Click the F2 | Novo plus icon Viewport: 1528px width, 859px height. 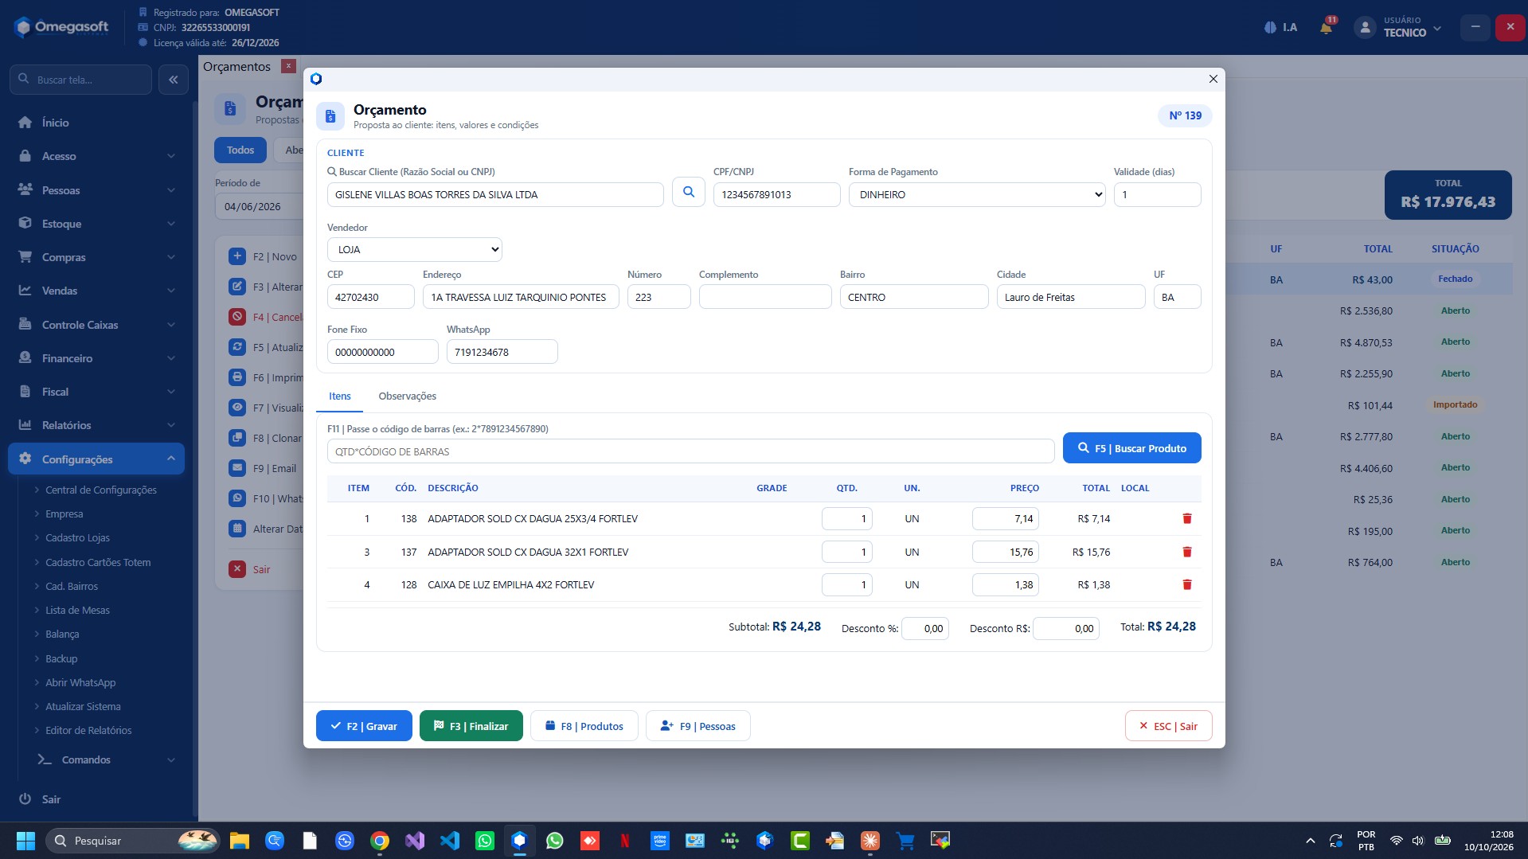pyautogui.click(x=237, y=256)
